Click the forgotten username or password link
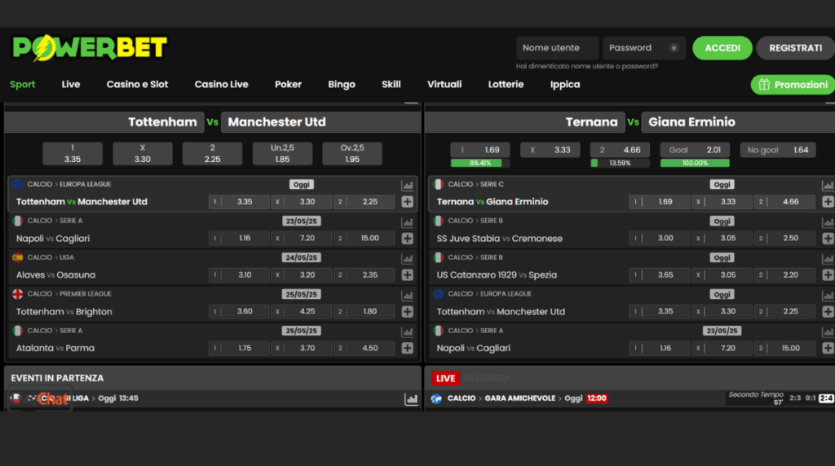 pyautogui.click(x=586, y=66)
